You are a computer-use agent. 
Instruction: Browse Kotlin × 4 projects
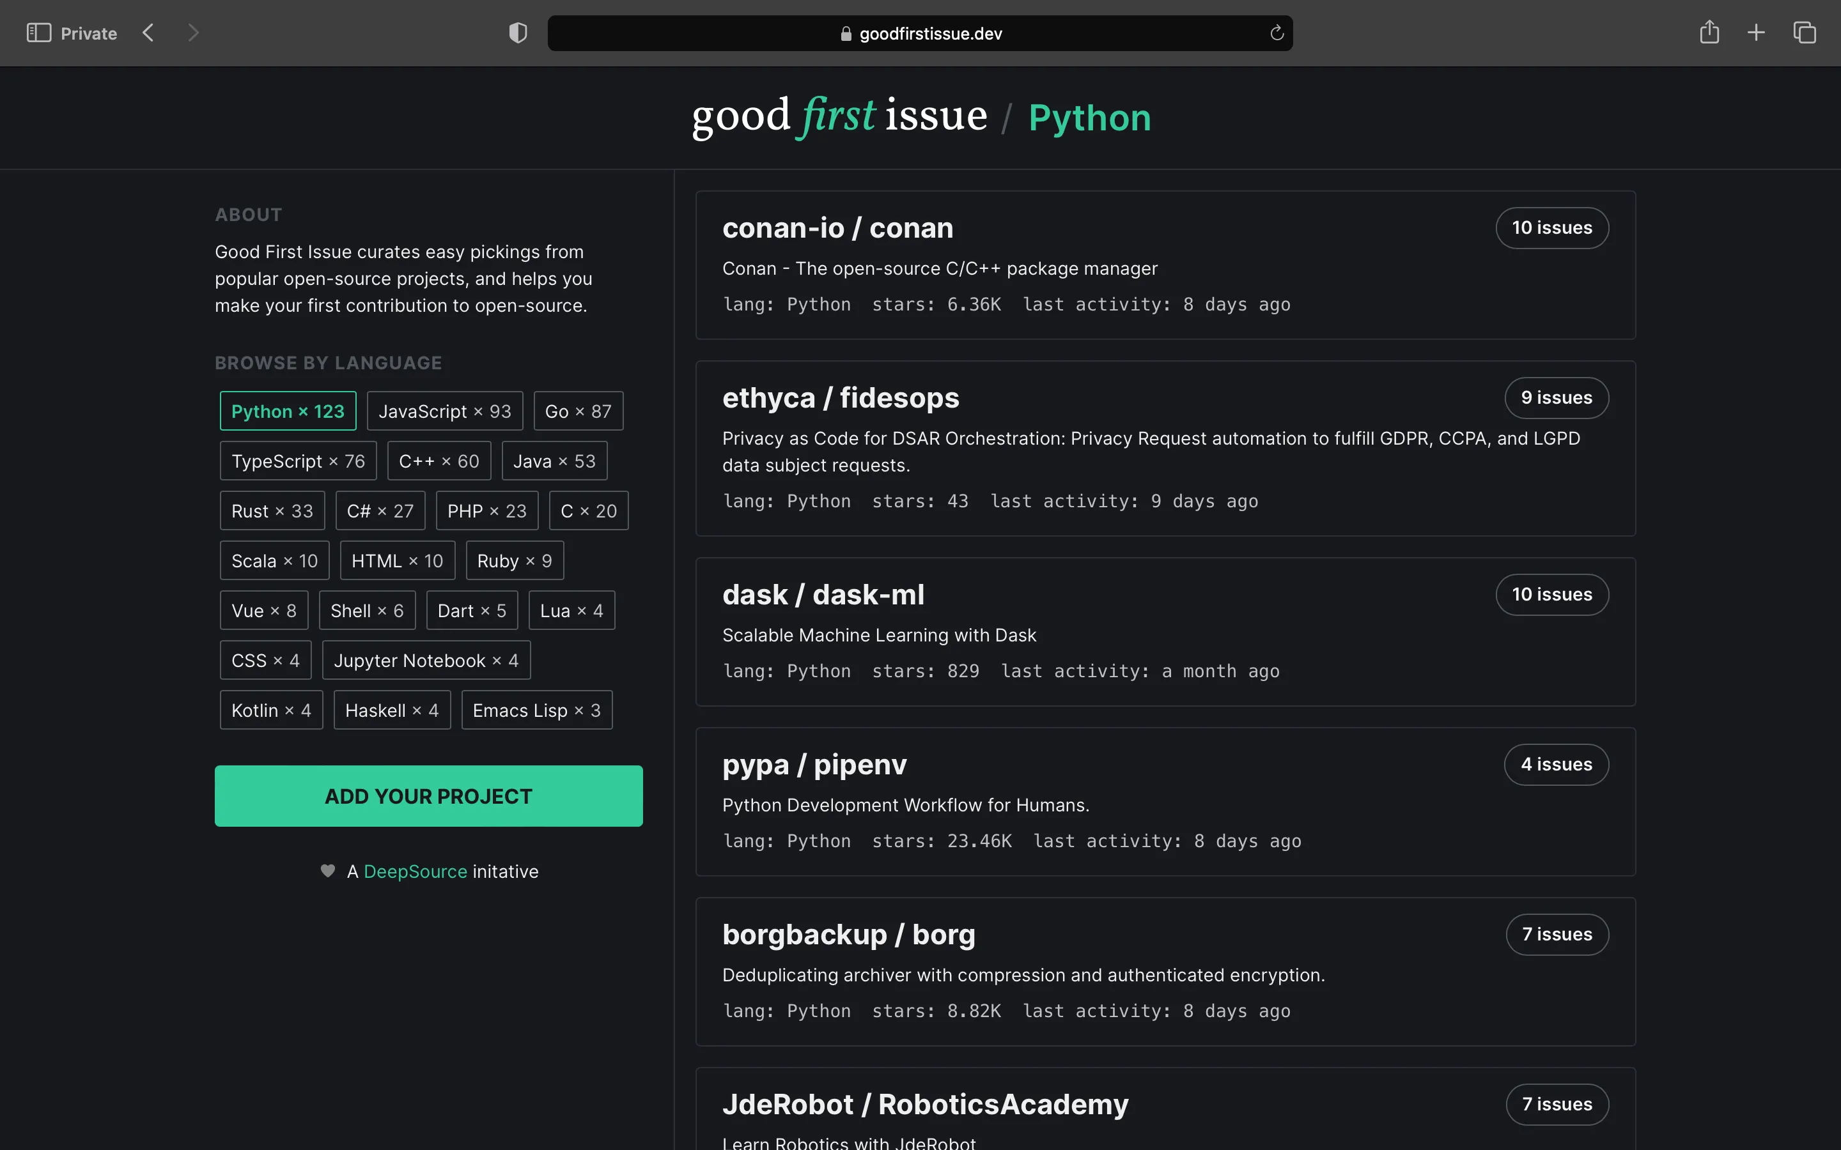[272, 710]
